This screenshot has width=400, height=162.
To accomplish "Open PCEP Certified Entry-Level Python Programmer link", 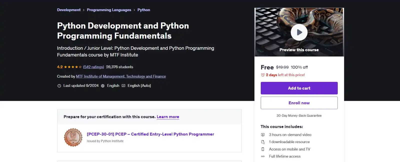I will 150,134.
